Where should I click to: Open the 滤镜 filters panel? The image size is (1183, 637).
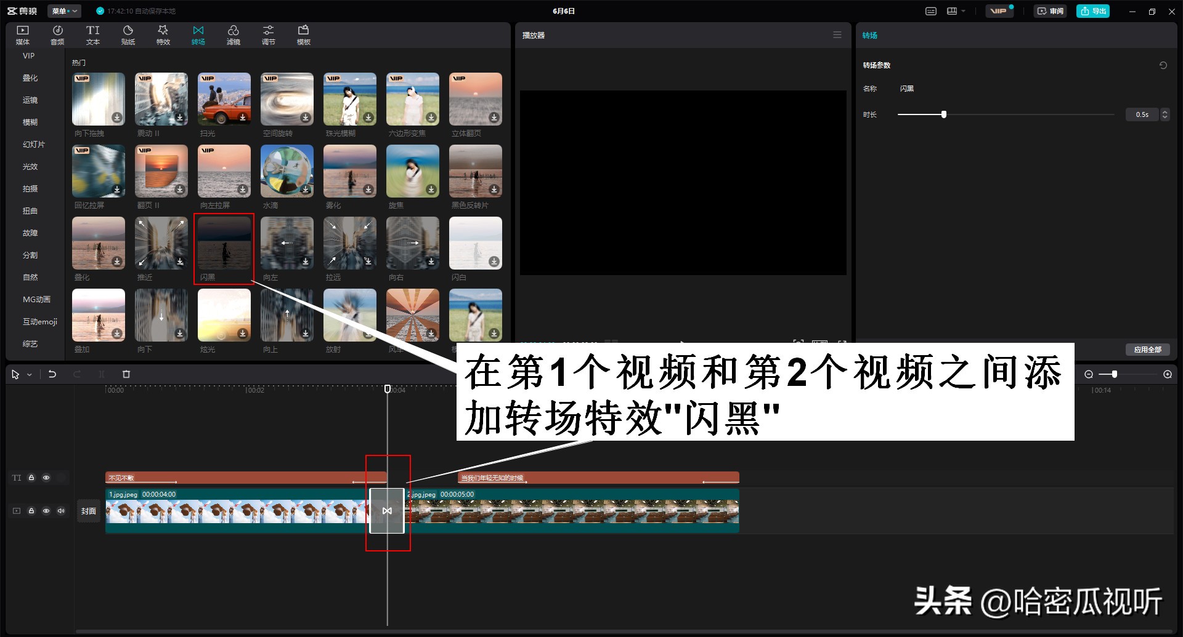[233, 34]
